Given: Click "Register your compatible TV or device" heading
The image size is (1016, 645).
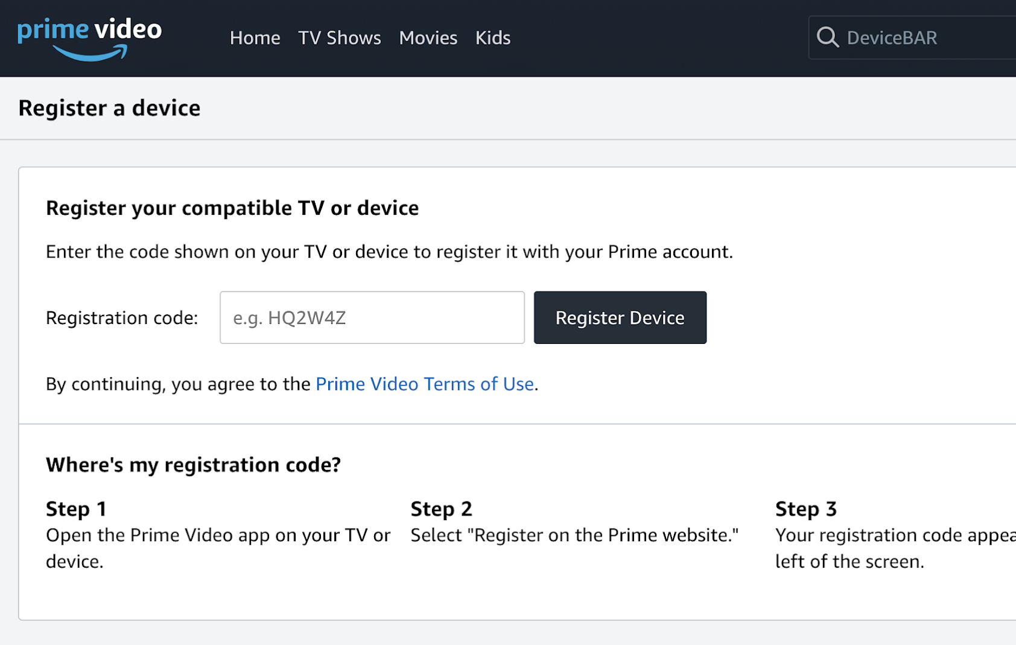Looking at the screenshot, I should coord(232,208).
